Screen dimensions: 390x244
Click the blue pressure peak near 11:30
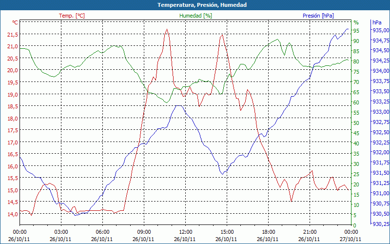pos(178,106)
